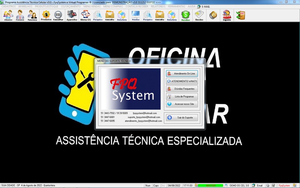Click Pesquisa icon right of Vendas
300x188 pixels.
147,15
